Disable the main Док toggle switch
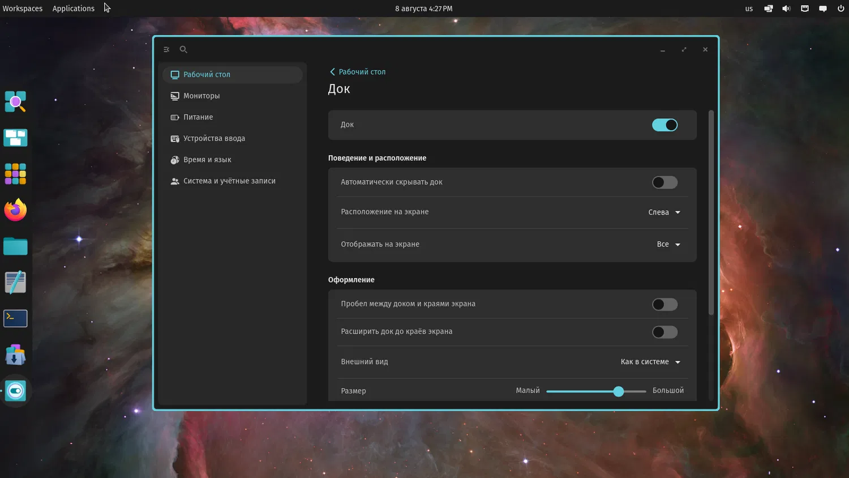 [664, 125]
